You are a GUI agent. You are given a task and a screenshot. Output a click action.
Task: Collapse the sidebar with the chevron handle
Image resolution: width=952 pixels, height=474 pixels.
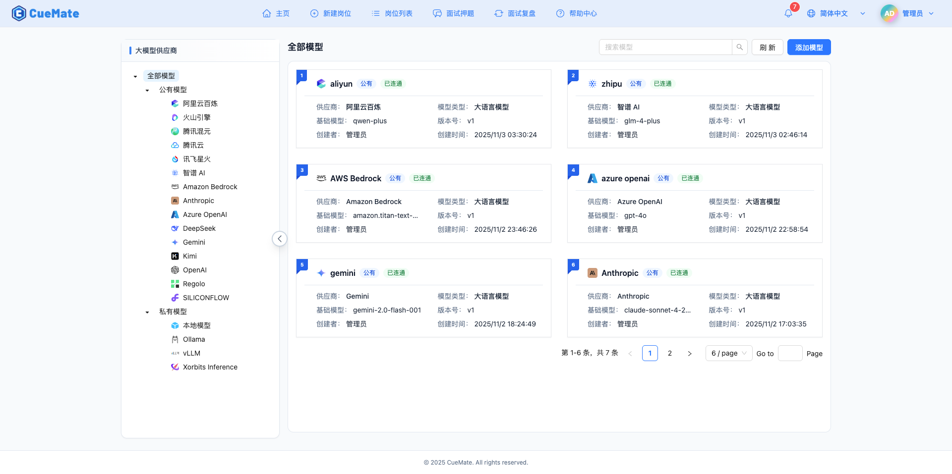coord(280,238)
